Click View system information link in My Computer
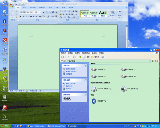 click(x=71, y=69)
